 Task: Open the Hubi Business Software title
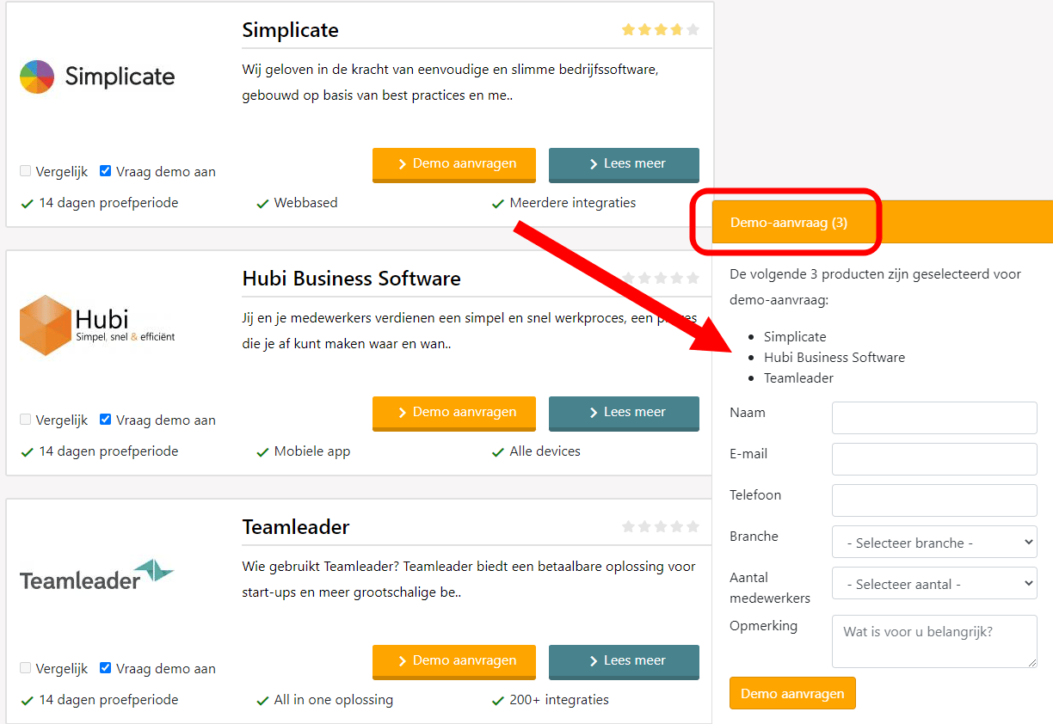coord(352,279)
